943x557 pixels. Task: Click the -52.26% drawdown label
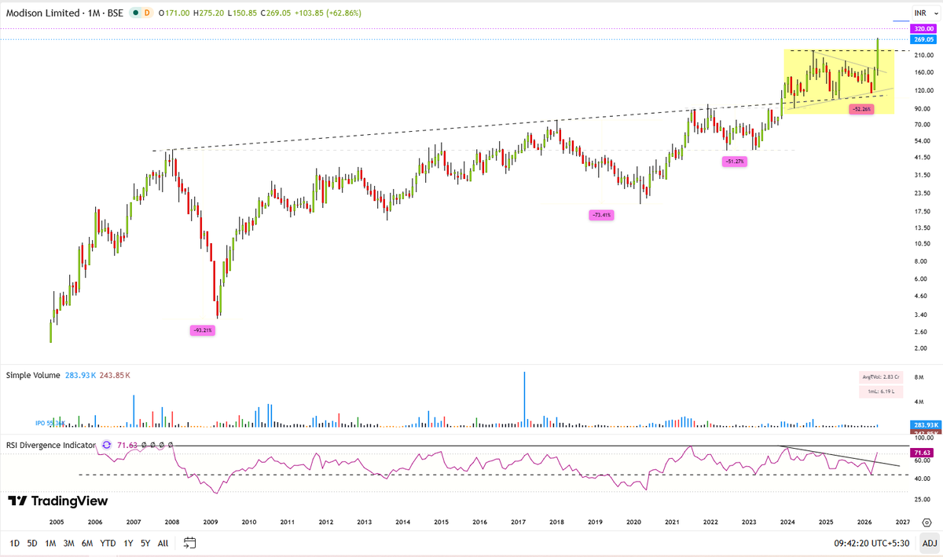pos(861,109)
